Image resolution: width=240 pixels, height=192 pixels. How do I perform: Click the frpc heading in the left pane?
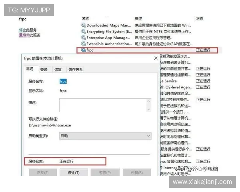(23, 19)
